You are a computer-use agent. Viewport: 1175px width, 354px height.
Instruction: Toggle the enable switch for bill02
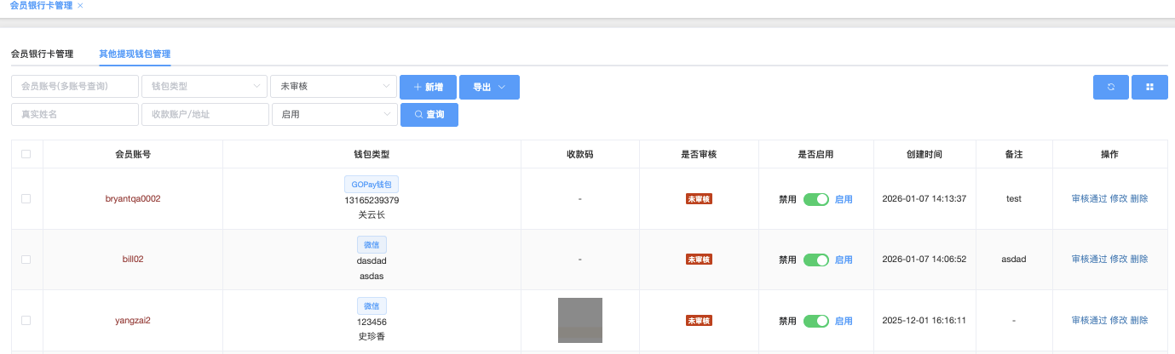pos(815,260)
